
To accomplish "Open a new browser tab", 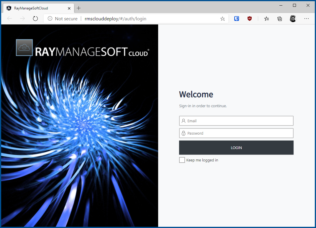I will coord(78,8).
